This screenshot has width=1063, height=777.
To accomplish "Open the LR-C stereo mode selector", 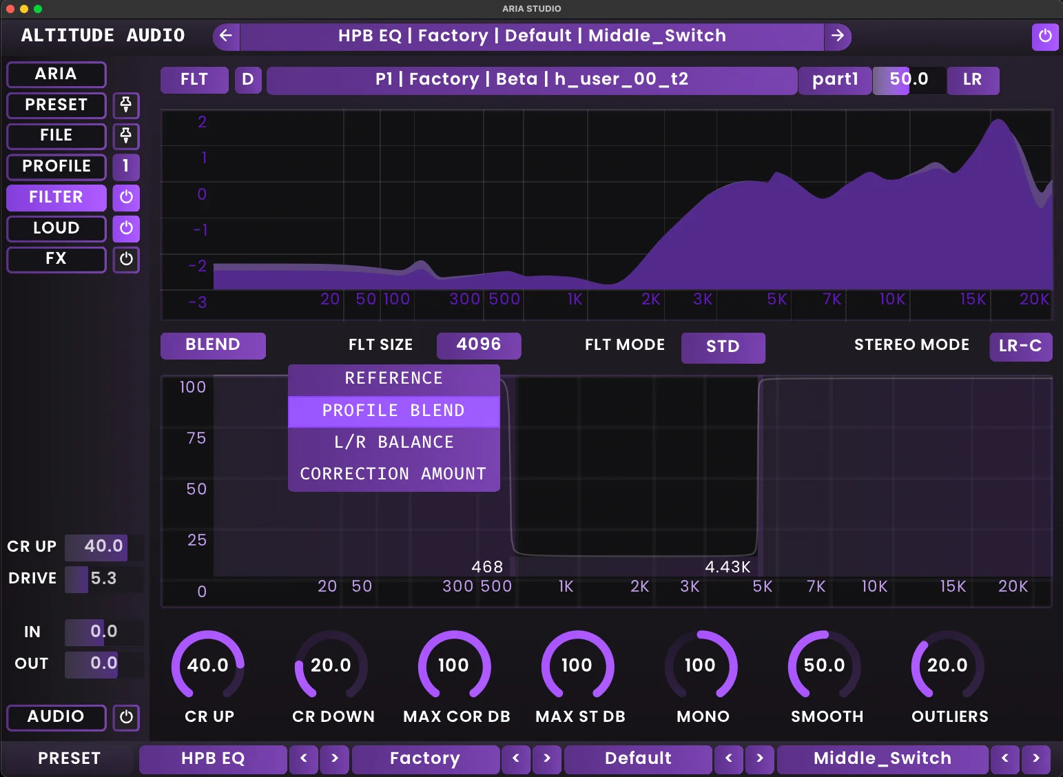I will pos(1020,346).
